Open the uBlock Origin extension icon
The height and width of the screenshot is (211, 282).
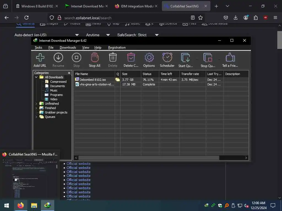pyautogui.click(x=265, y=18)
